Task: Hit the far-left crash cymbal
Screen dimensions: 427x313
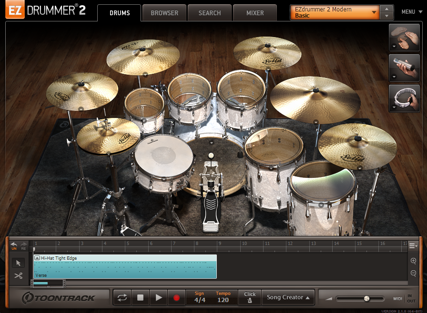Action: (x=81, y=91)
